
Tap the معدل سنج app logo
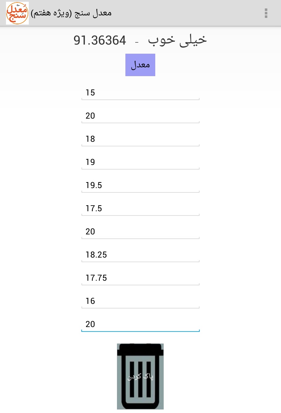pos(18,13)
